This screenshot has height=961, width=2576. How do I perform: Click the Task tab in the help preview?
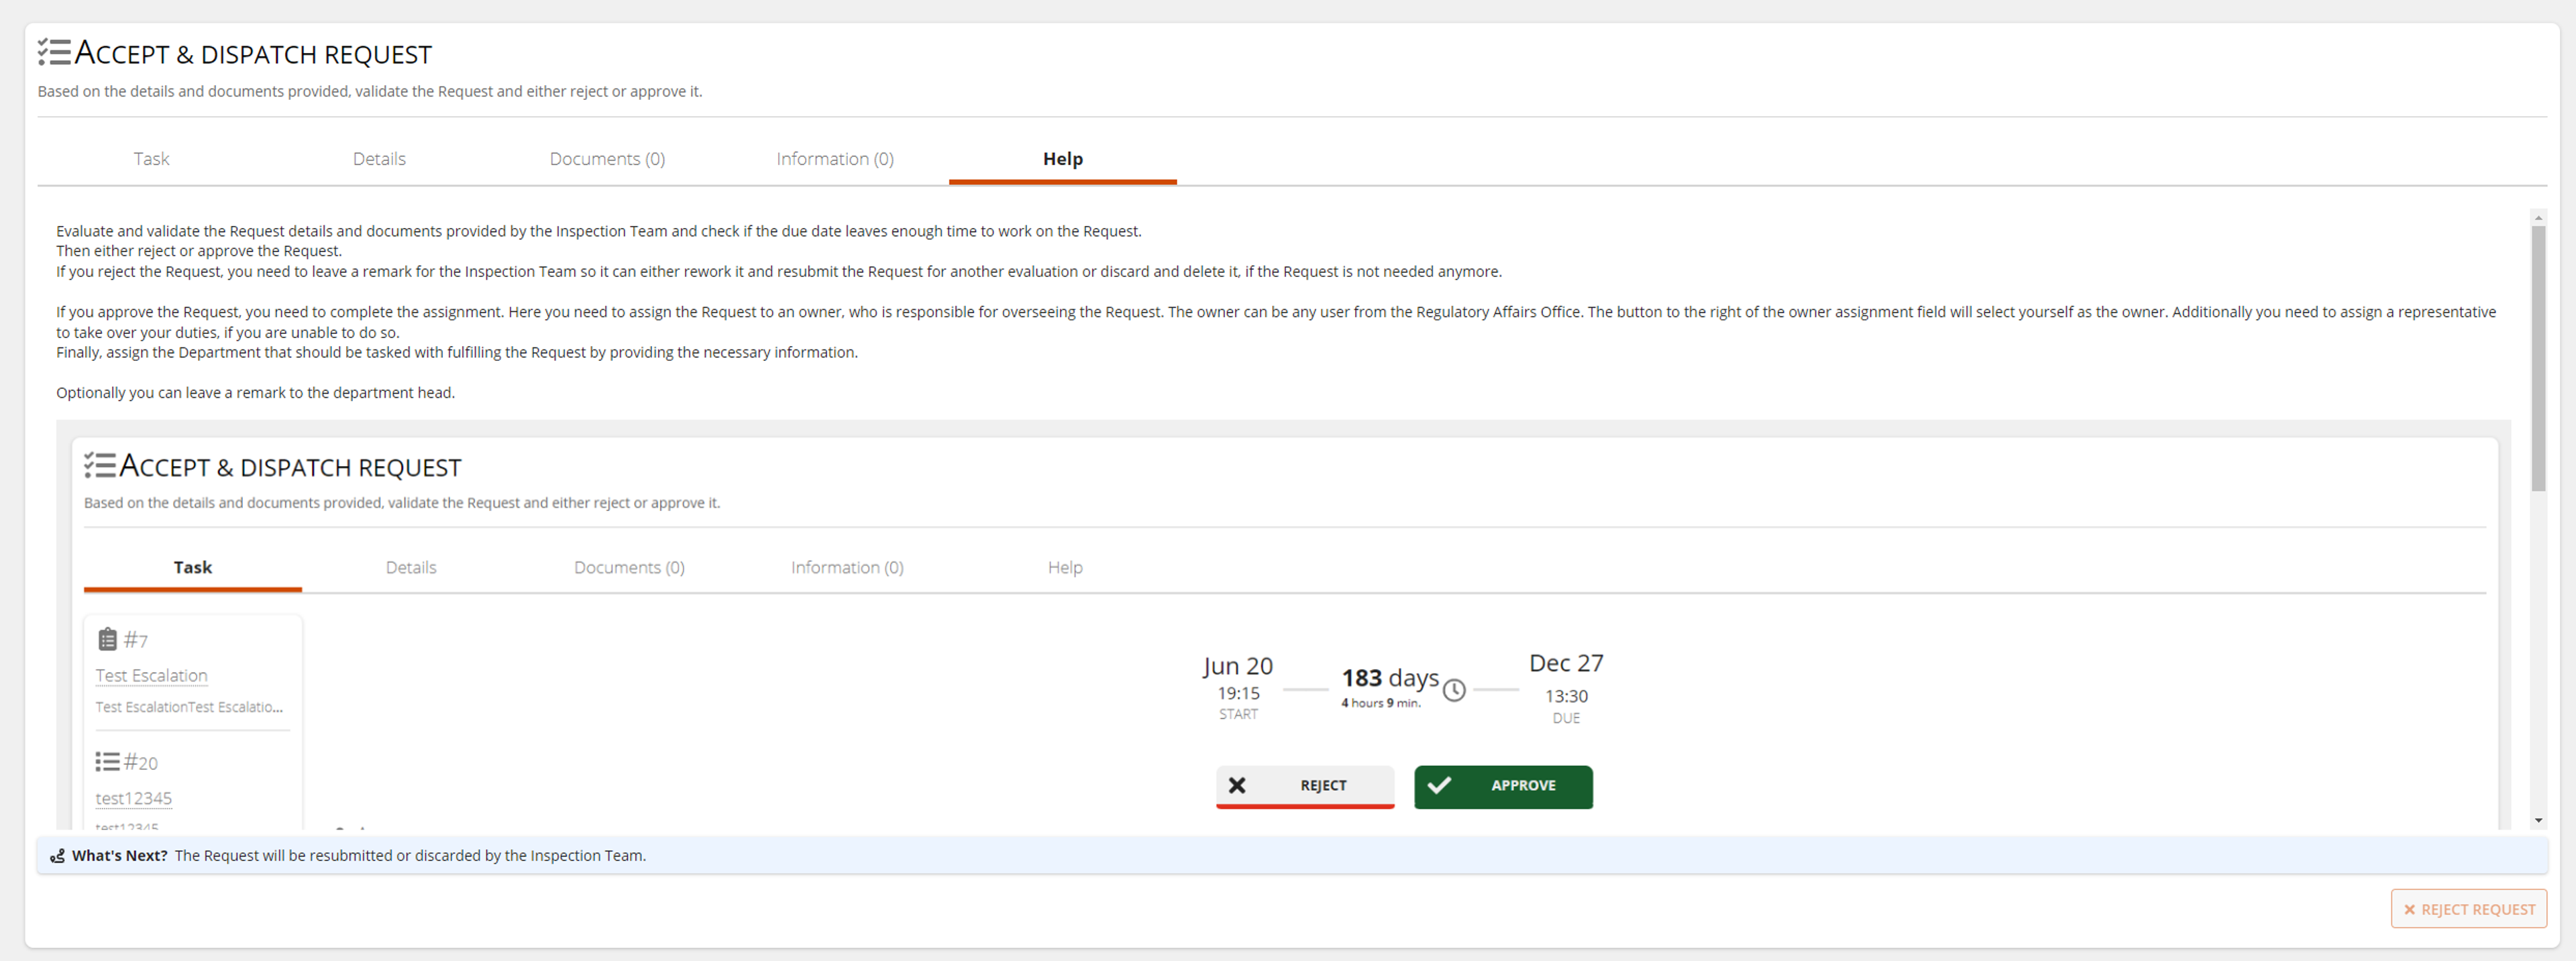click(x=193, y=568)
